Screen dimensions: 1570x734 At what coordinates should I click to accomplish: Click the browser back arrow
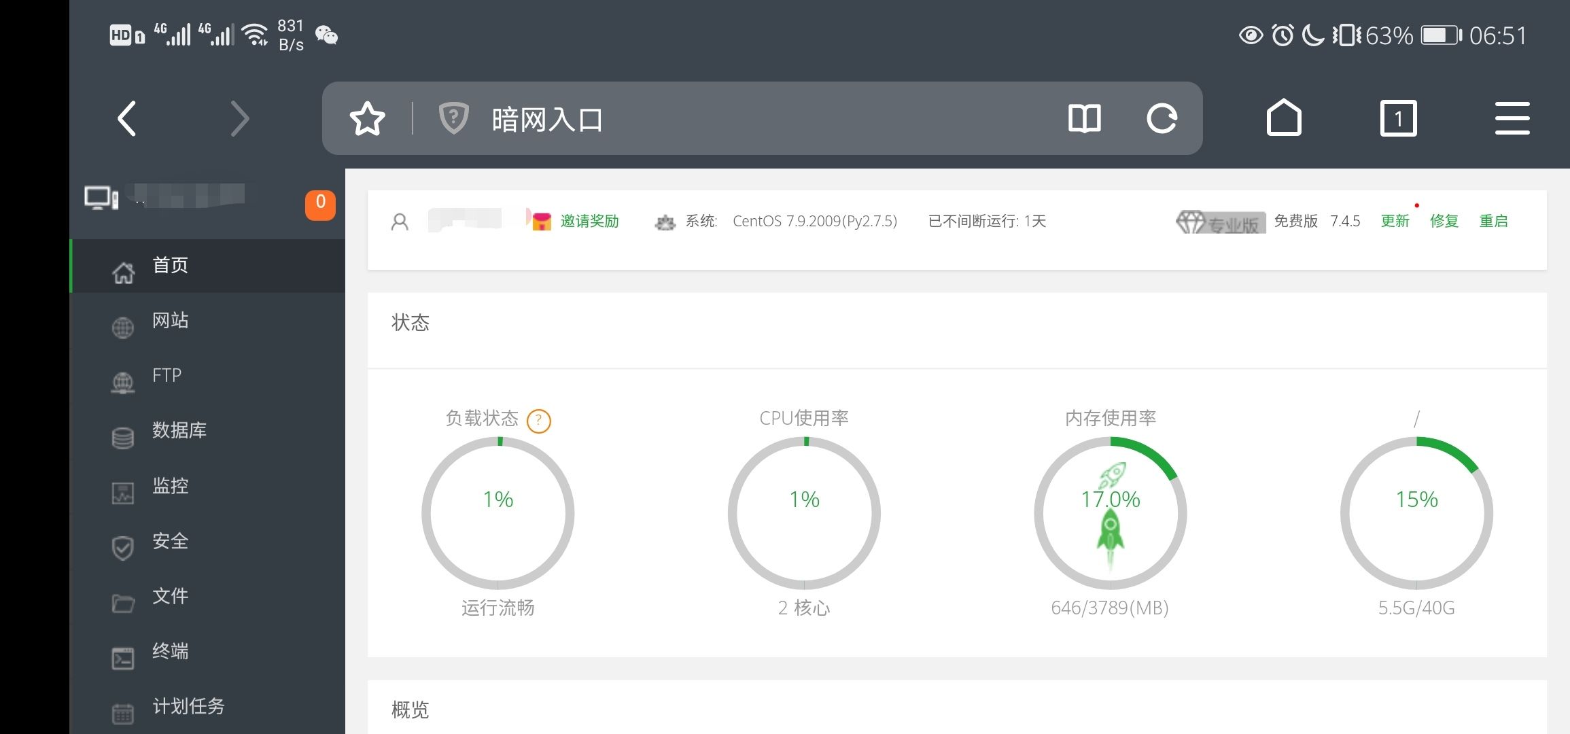coord(128,119)
